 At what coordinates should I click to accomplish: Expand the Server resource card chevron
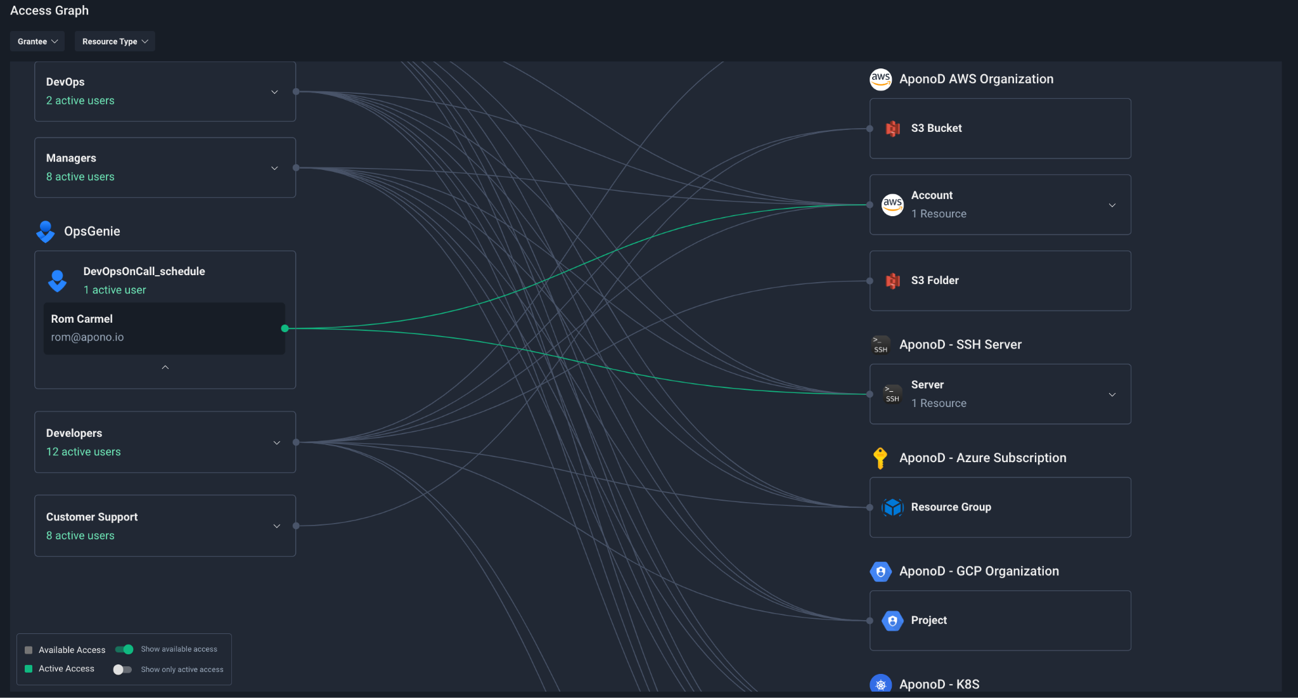(x=1112, y=394)
